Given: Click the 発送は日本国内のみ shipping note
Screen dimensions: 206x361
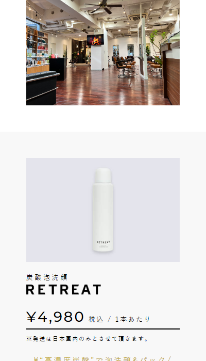Looking at the screenshot, I should (x=88, y=339).
